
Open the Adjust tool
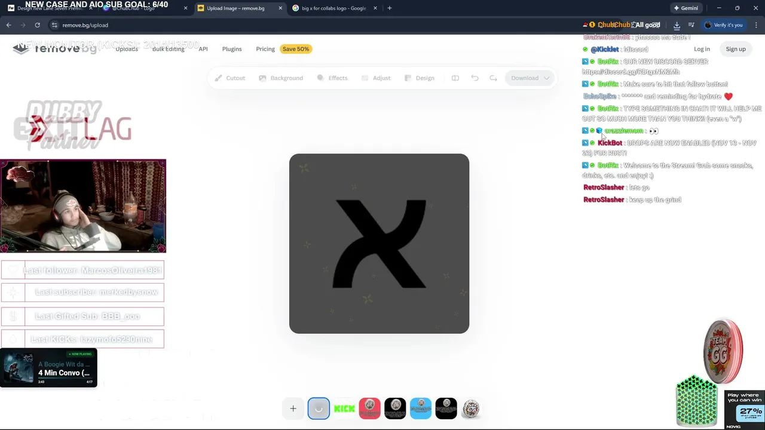(x=376, y=78)
